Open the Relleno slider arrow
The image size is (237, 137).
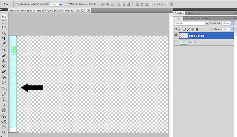[231, 29]
